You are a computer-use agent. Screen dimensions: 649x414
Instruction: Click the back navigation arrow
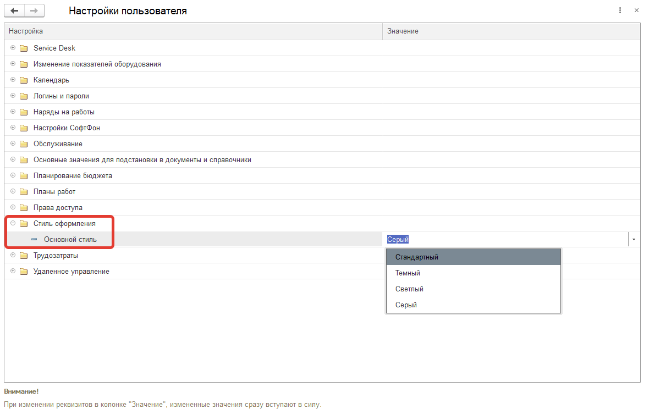(x=15, y=10)
